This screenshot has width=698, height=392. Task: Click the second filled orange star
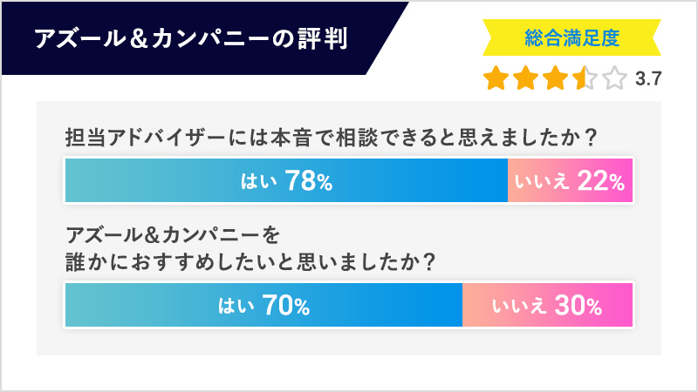coord(526,78)
